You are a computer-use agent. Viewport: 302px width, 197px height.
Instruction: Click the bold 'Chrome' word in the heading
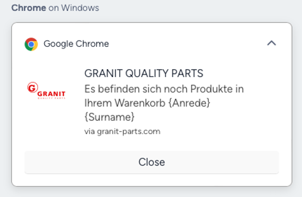(29, 8)
